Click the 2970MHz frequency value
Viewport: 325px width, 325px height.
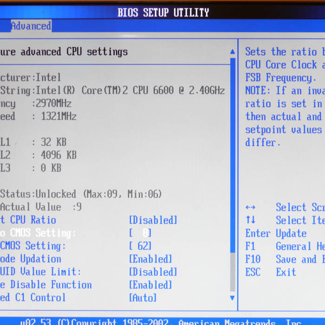(54, 104)
